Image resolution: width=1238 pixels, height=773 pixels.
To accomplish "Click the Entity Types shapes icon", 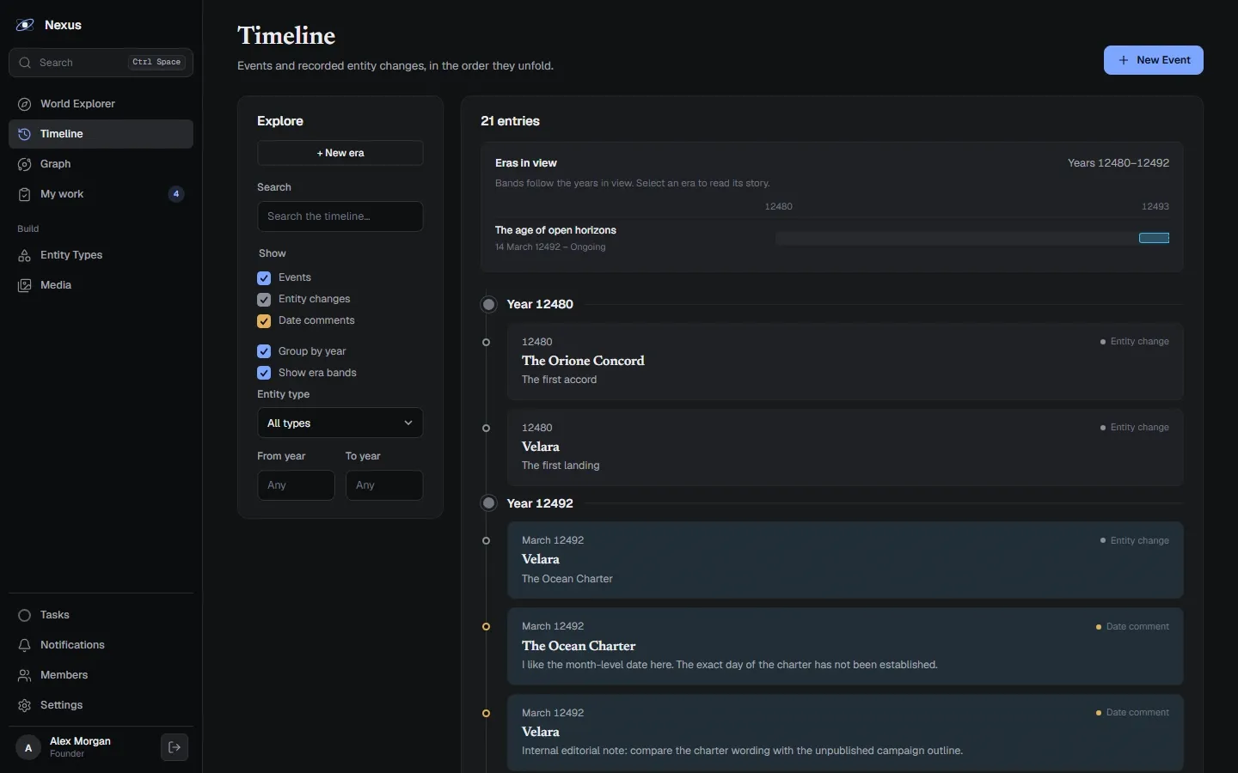I will [x=24, y=255].
